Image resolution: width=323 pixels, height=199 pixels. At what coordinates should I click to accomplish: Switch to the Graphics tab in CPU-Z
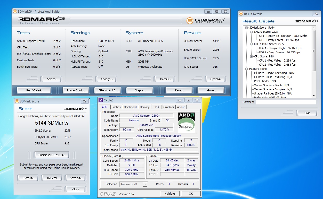tap(168, 107)
